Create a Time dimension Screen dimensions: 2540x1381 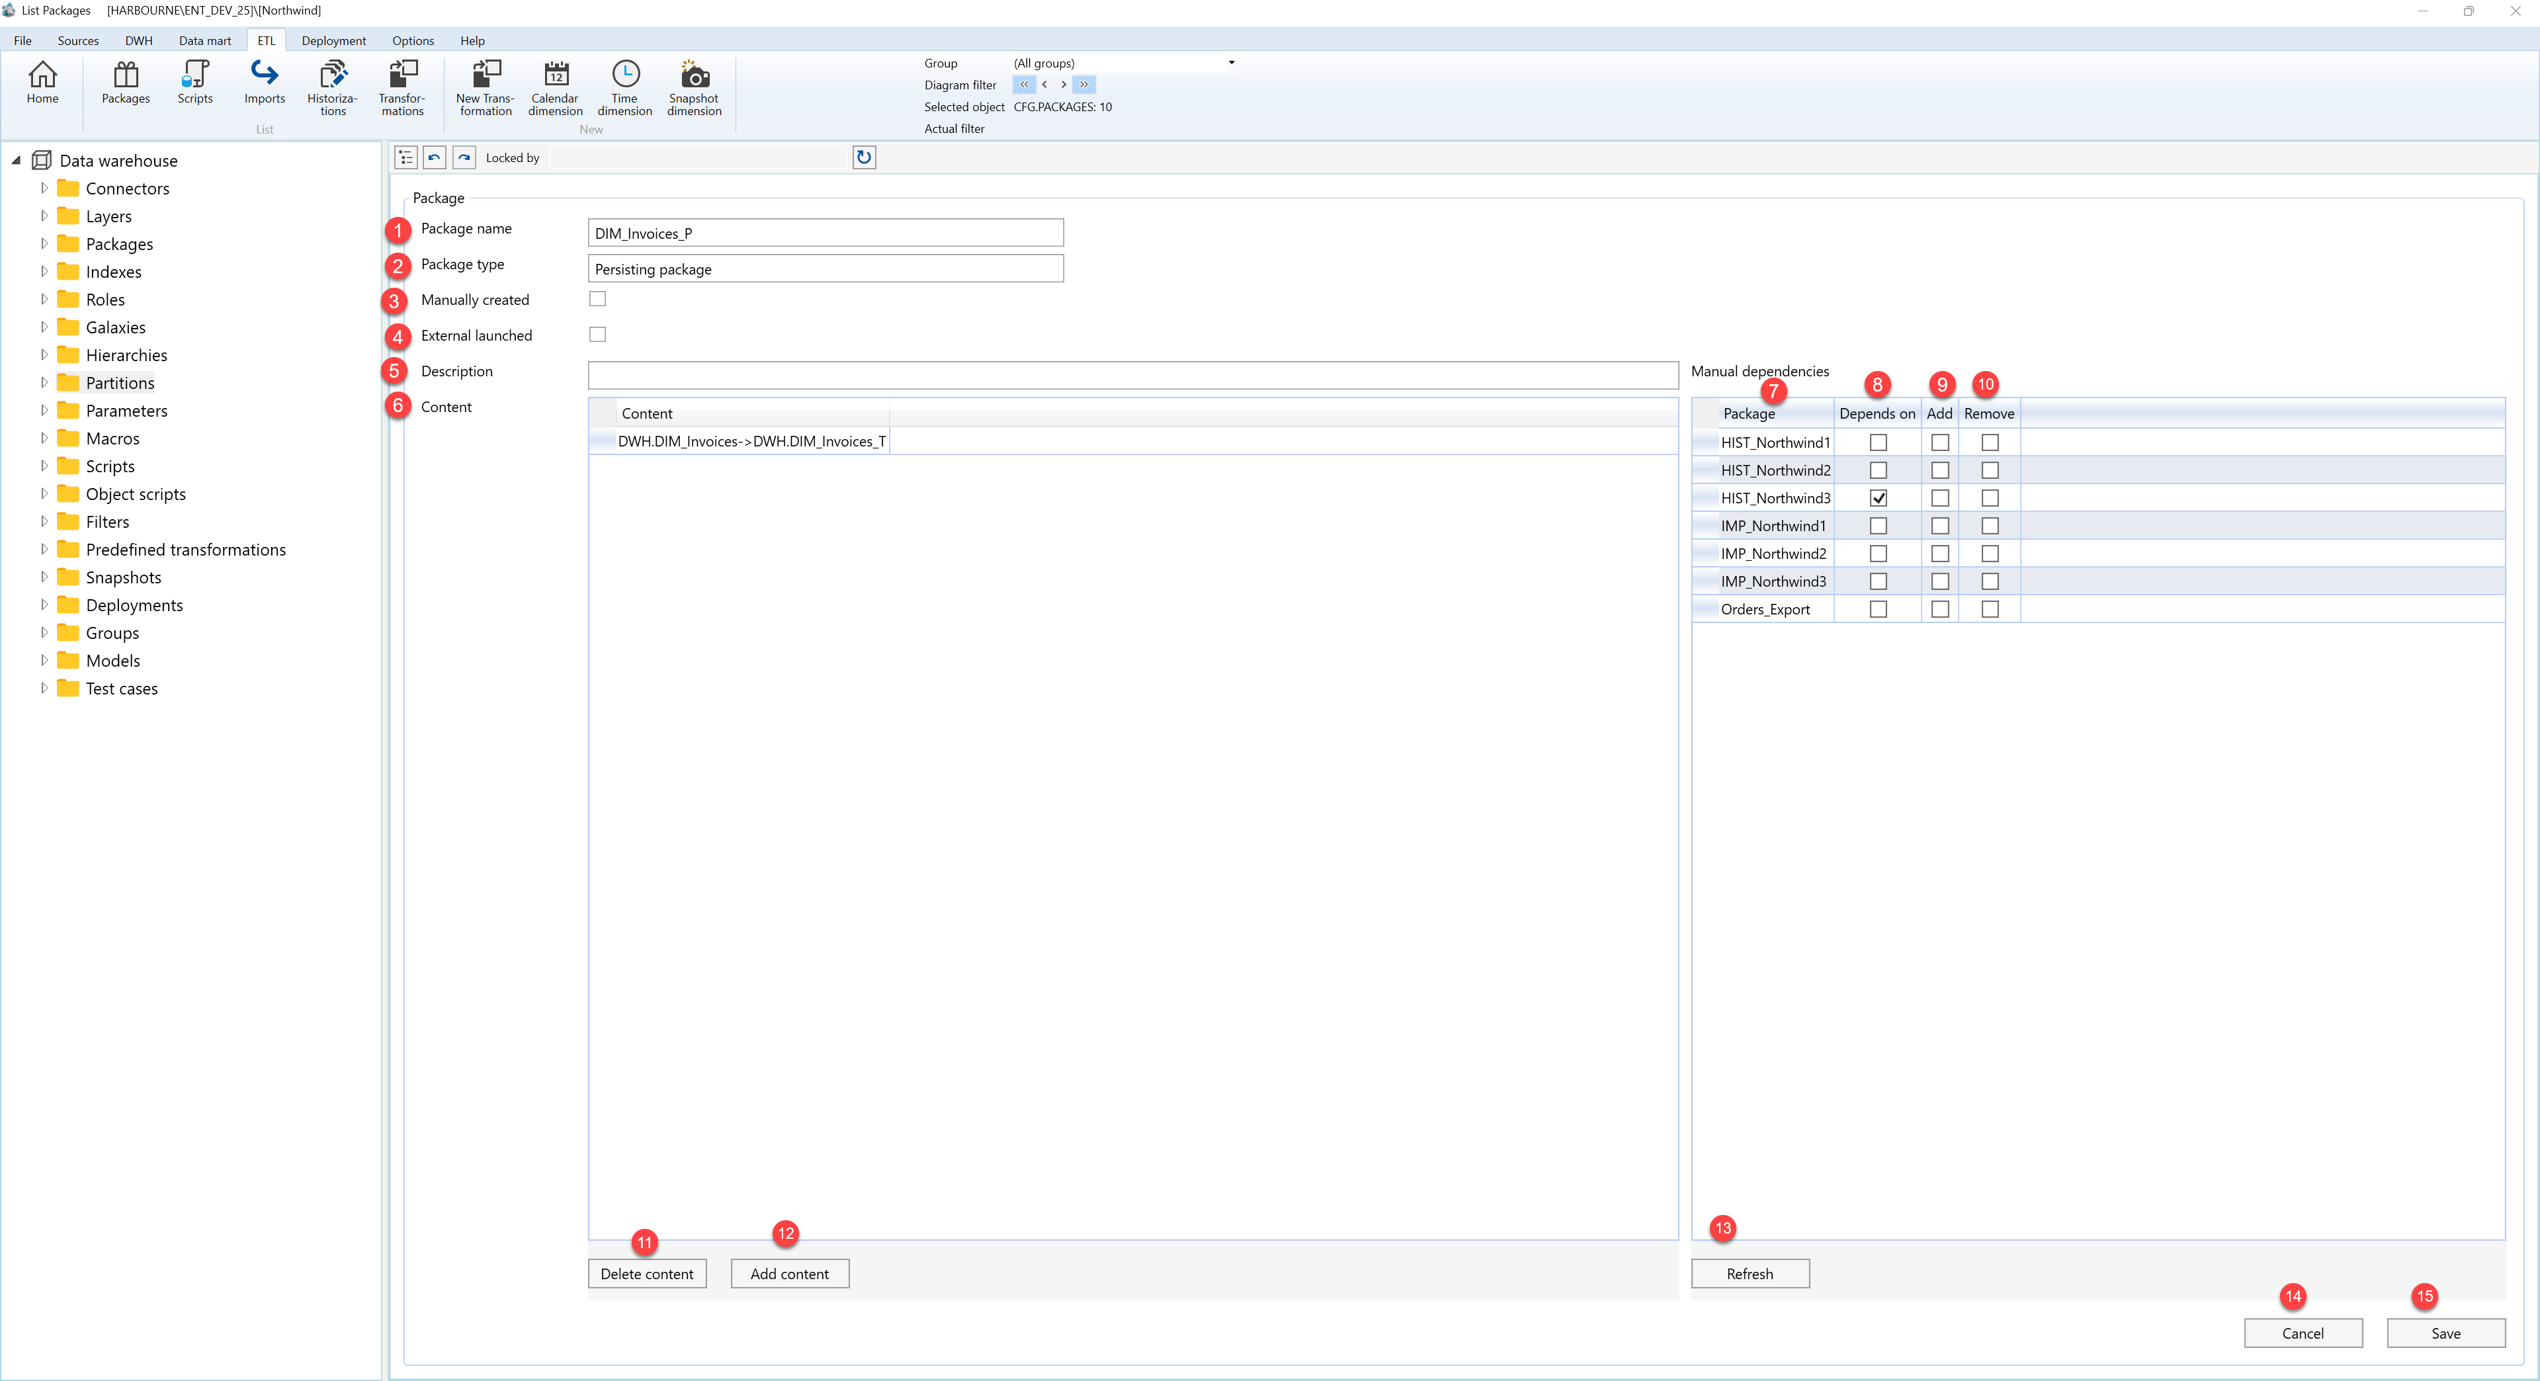(x=624, y=89)
